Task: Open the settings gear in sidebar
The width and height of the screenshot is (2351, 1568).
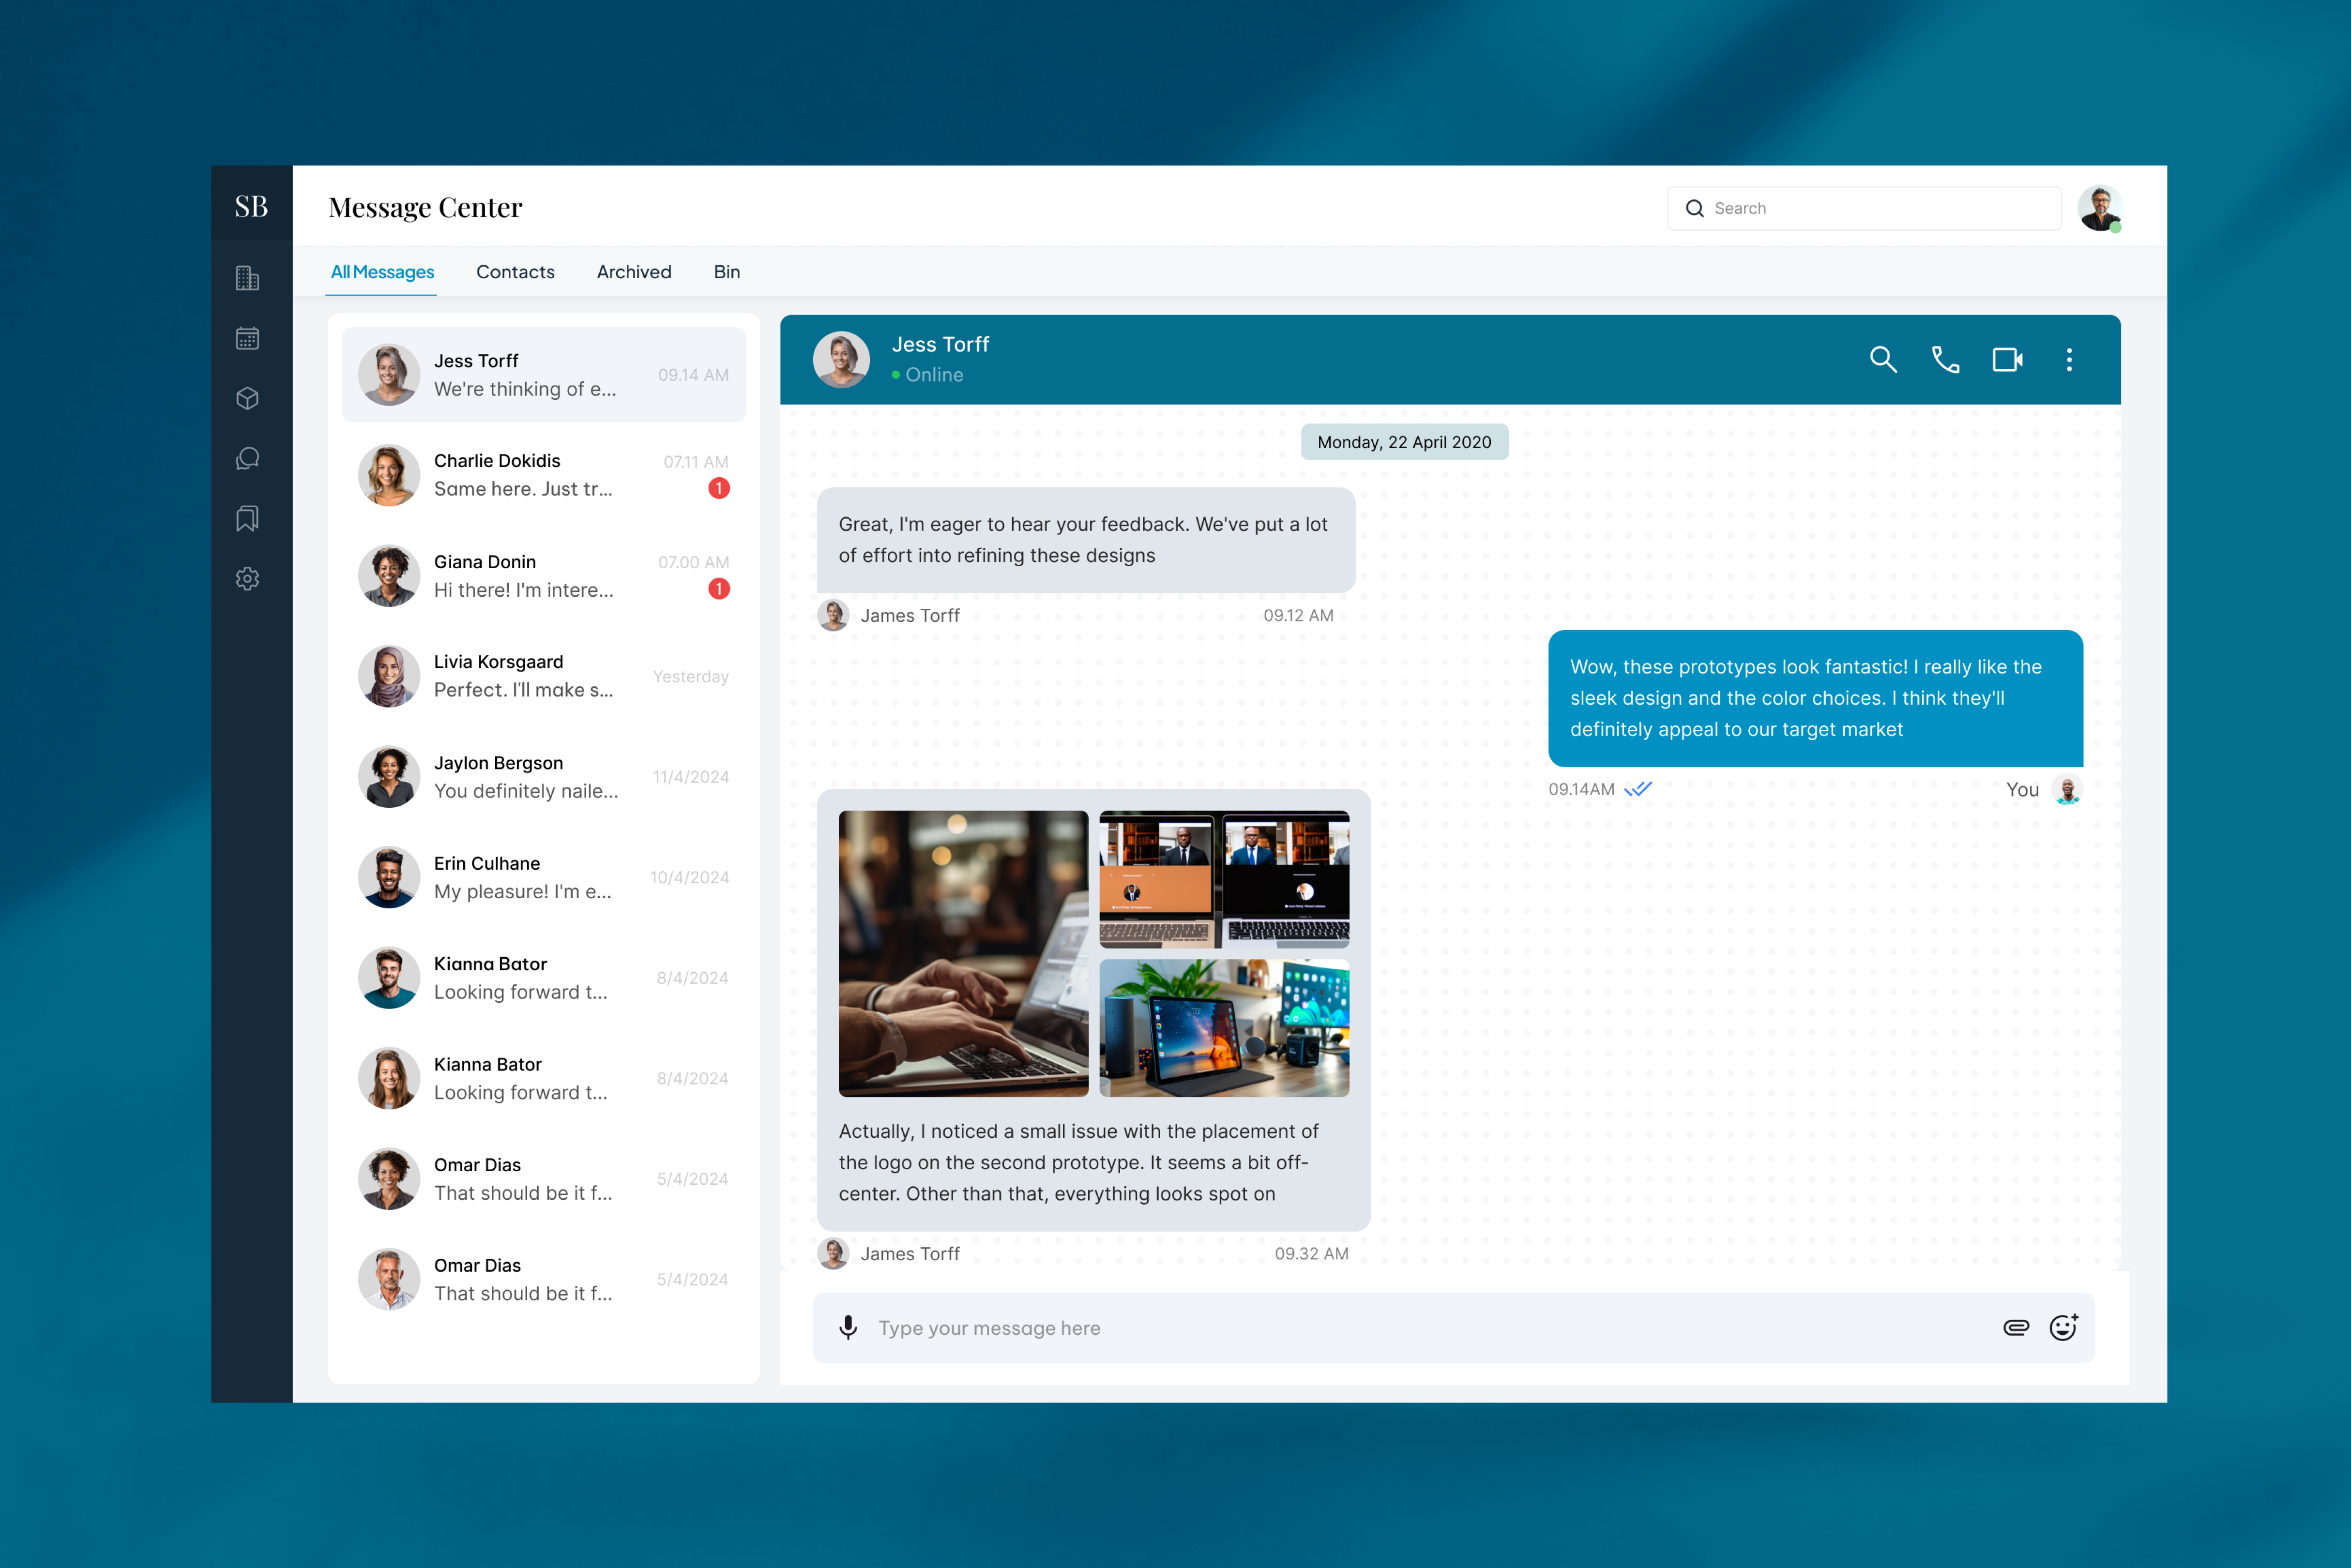Action: pyautogui.click(x=247, y=579)
